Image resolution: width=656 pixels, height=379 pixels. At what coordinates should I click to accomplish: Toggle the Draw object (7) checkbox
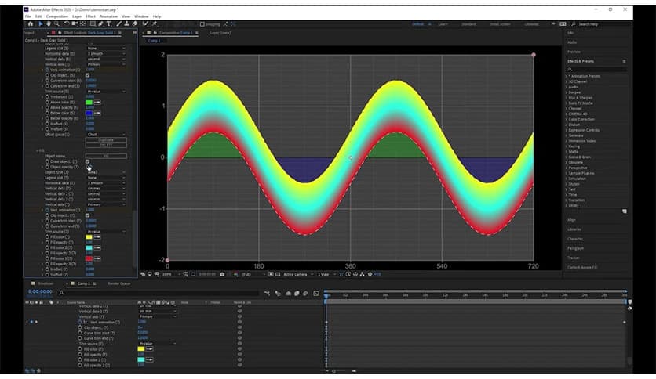[87, 161]
